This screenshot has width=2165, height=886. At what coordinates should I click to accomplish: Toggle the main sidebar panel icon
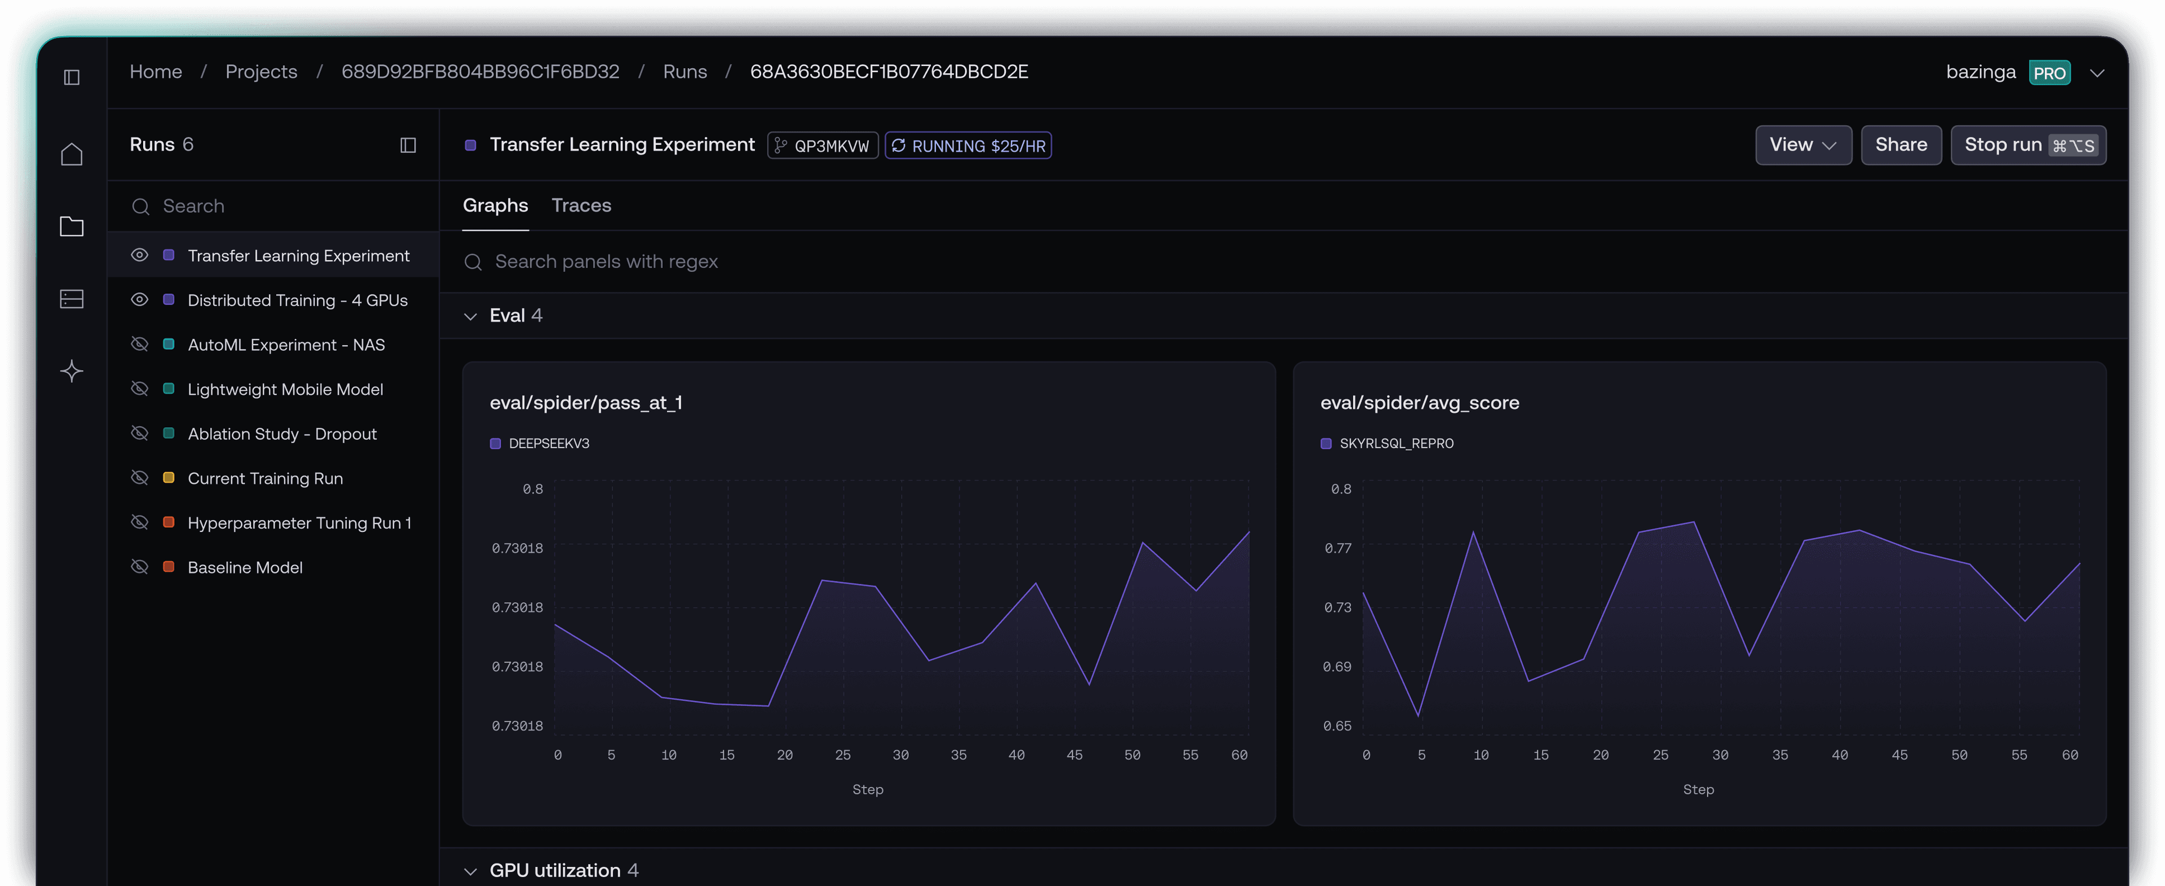pyautogui.click(x=72, y=77)
